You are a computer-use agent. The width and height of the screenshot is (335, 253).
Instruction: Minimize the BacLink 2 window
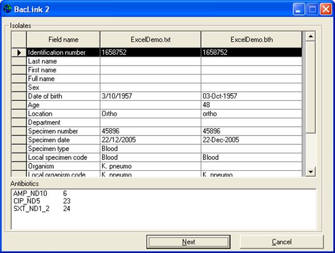299,9
